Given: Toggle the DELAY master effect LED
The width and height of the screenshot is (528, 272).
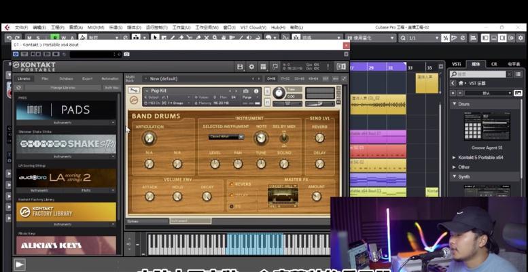Looking at the screenshot, I should coord(231,194).
